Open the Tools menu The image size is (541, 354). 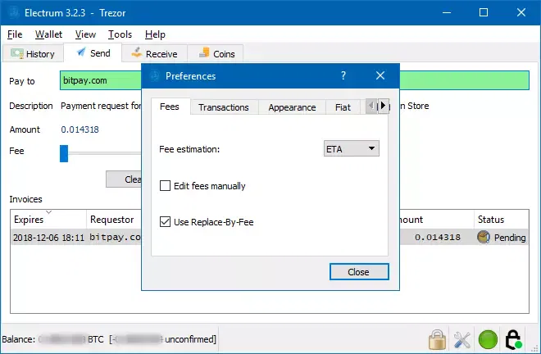[120, 34]
